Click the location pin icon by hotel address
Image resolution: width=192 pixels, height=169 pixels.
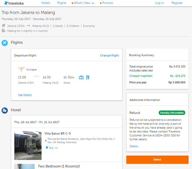[46, 141]
